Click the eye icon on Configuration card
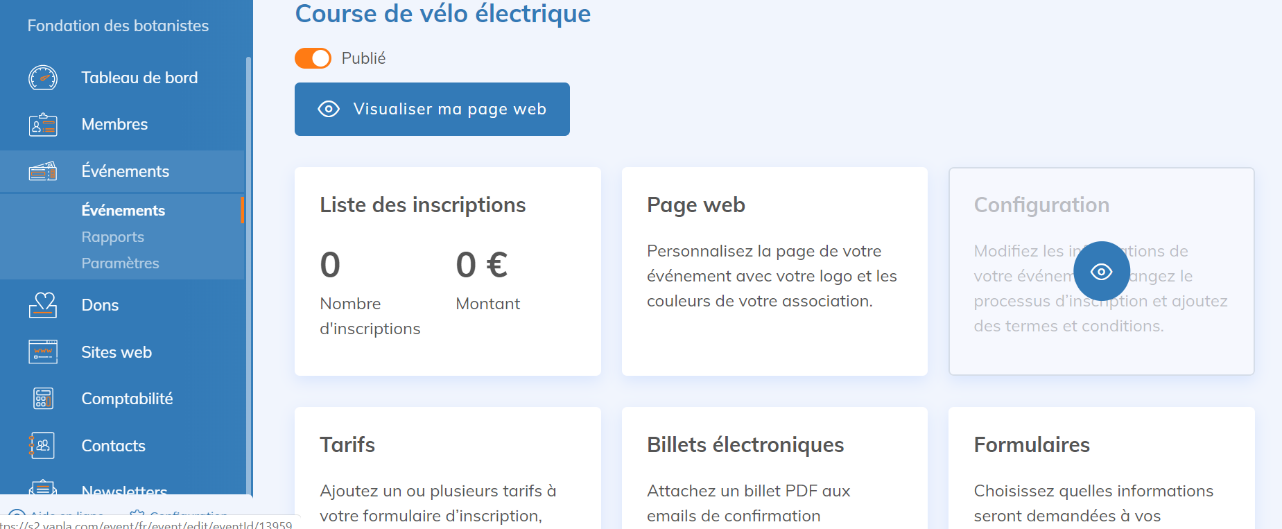Image resolution: width=1282 pixels, height=529 pixels. click(x=1101, y=271)
